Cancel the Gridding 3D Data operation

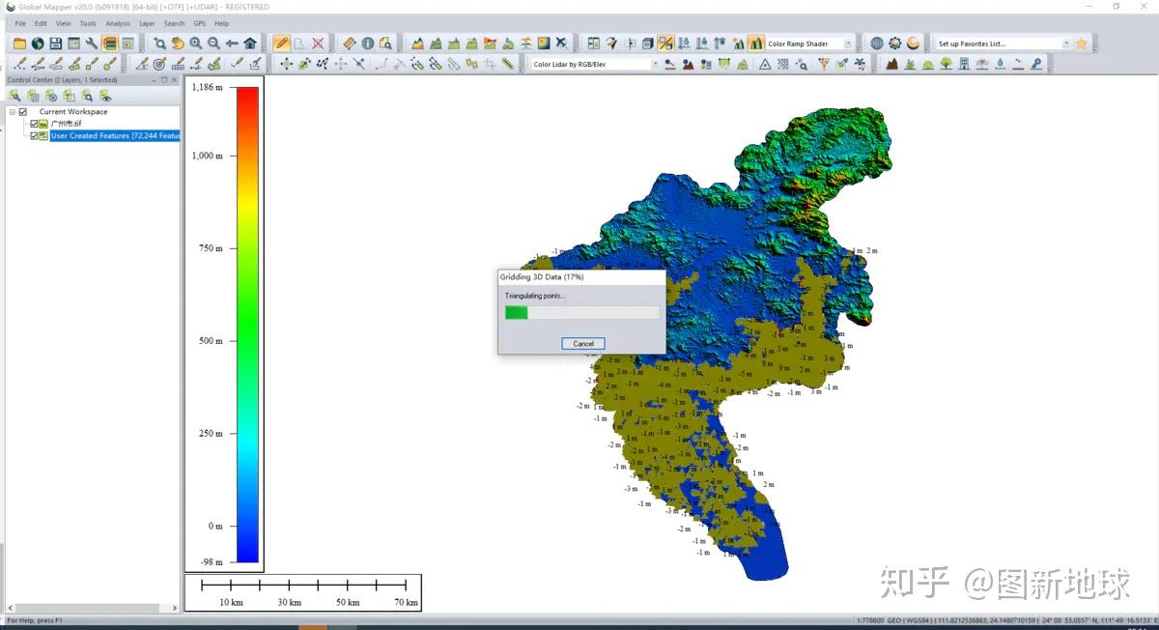[x=583, y=343]
